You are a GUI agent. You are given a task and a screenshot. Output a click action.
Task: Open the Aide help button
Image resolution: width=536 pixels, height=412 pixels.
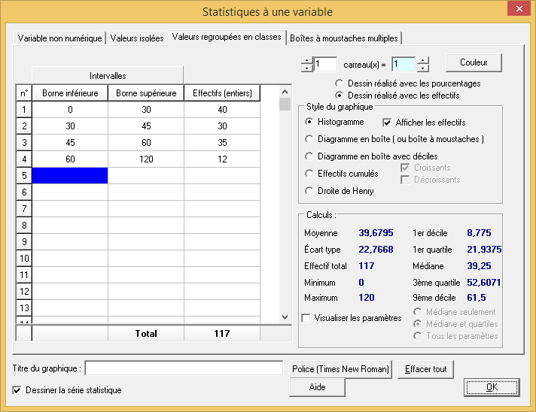[318, 386]
